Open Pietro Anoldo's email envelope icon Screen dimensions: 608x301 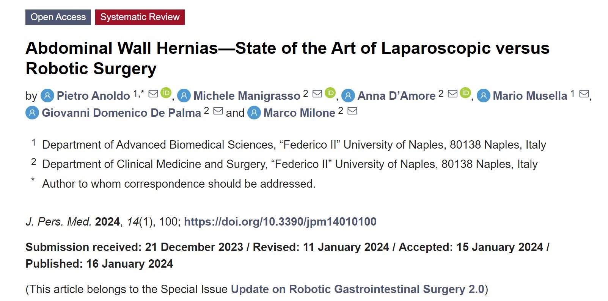pos(153,94)
